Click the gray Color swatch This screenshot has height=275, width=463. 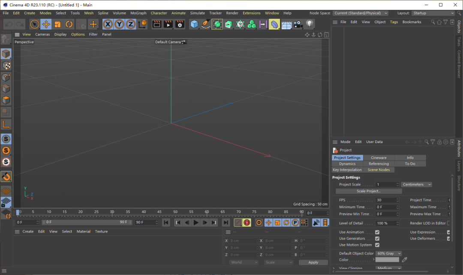click(x=387, y=260)
